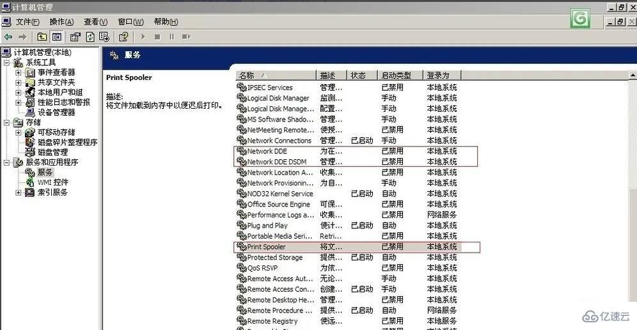Viewport: 637px width, 330px height.
Task: Click the 可移动存储 icon in tree
Action: (x=30, y=132)
